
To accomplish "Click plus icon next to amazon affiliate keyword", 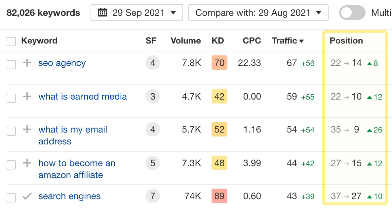I will tap(27, 163).
